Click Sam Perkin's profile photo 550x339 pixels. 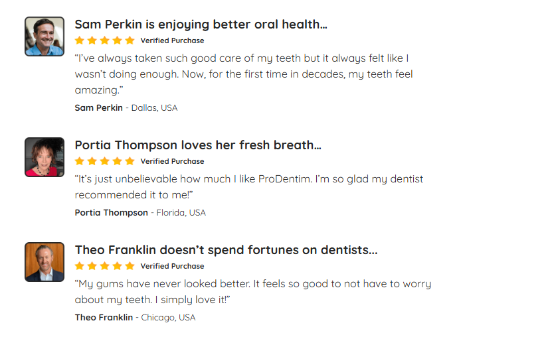(x=45, y=36)
